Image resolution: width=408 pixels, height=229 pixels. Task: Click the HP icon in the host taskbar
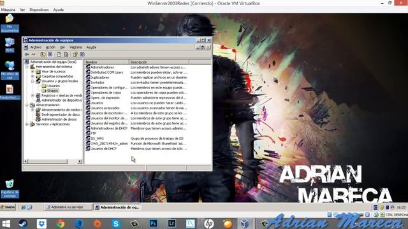click(x=209, y=223)
